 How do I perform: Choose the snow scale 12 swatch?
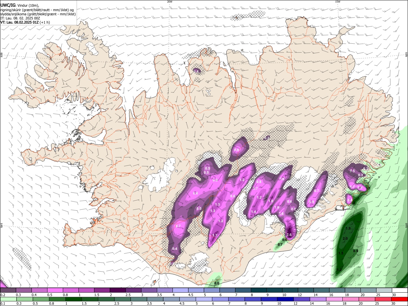pos(306,290)
